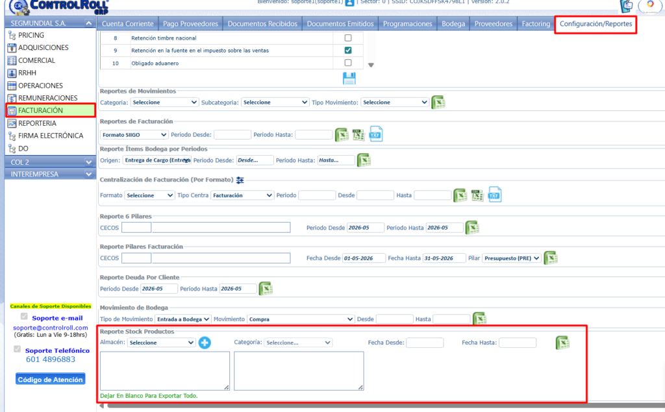665x412 pixels.
Task: Download Reportes de Facturación as TXT
Action: [376, 134]
